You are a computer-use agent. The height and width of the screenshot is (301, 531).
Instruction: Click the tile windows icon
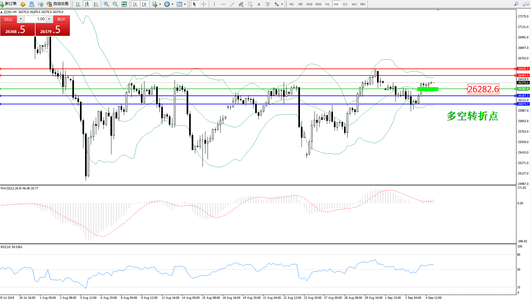124,4
